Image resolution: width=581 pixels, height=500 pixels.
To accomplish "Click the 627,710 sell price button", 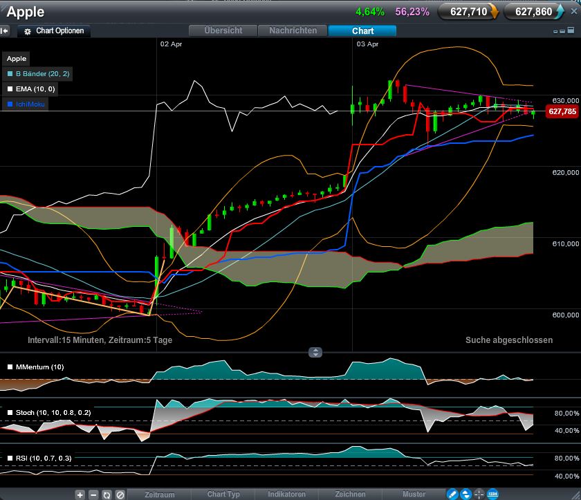I will [468, 12].
